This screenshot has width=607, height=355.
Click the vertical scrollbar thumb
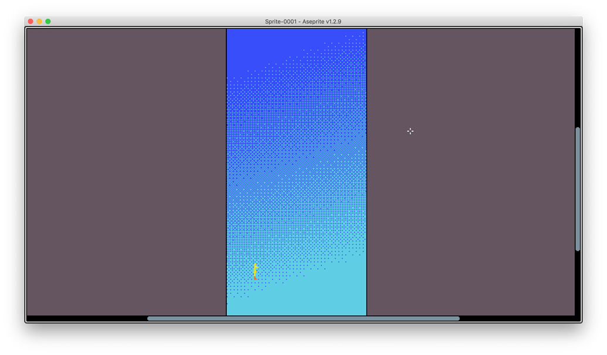pyautogui.click(x=578, y=189)
